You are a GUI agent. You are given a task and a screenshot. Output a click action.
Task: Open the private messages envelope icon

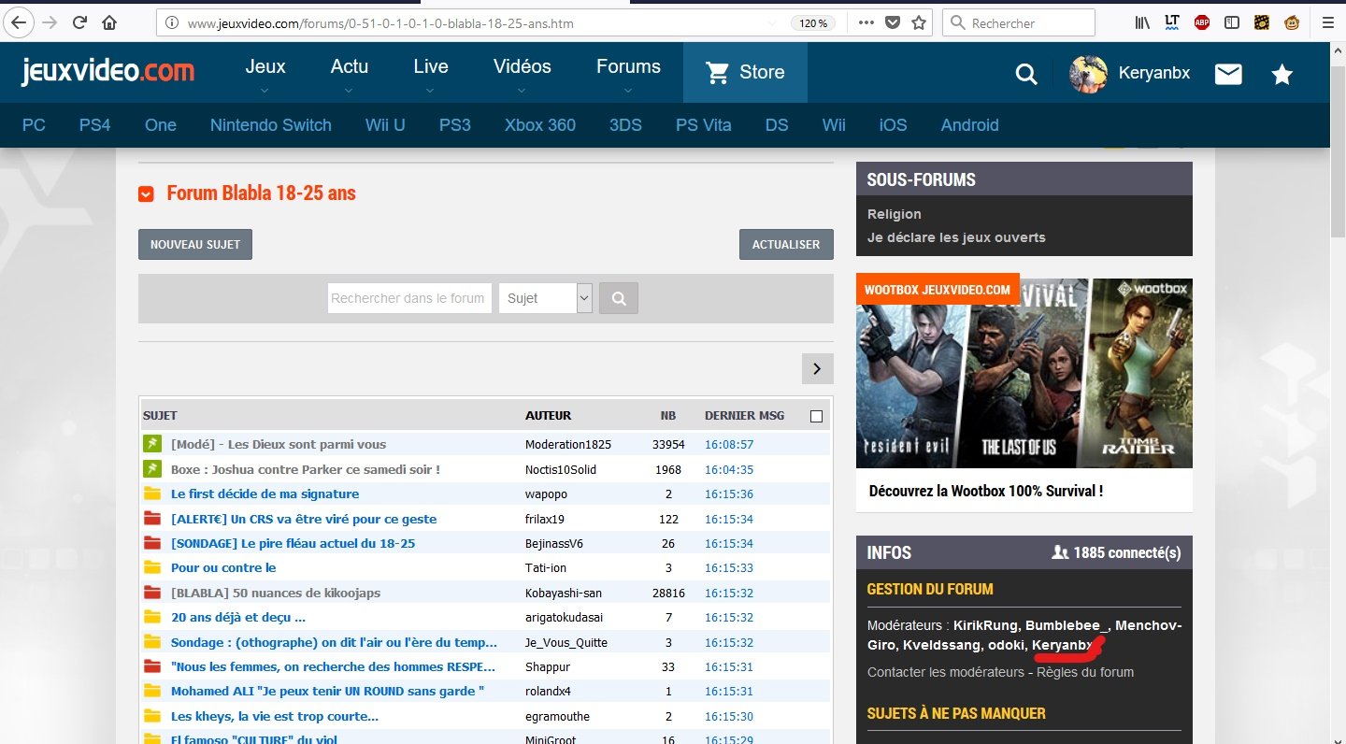click(1228, 74)
